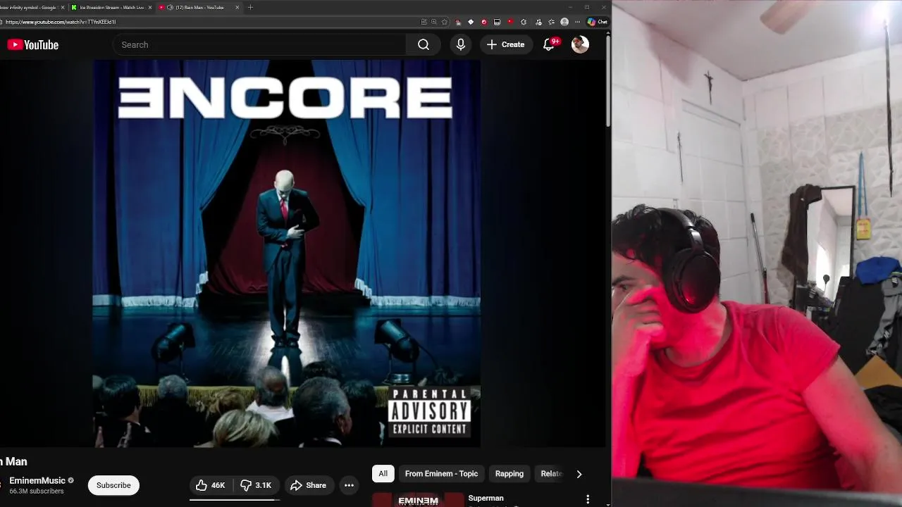Viewport: 902px width, 507px height.
Task: Open browser media control music-note icon
Action: (x=538, y=22)
